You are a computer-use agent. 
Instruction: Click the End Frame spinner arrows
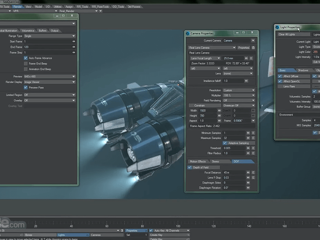pos(73,47)
